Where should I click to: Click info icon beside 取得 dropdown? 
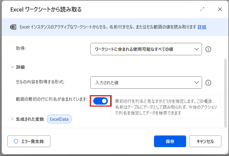(x=208, y=49)
